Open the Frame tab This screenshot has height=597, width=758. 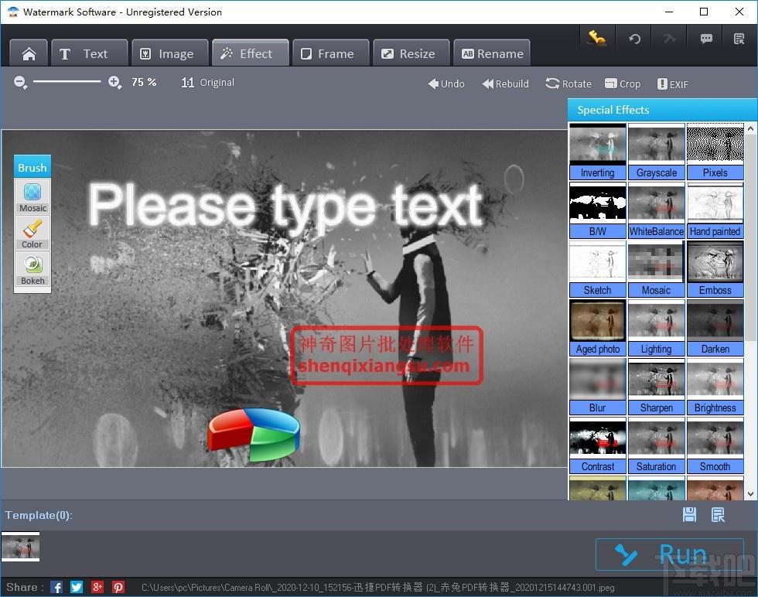[331, 53]
